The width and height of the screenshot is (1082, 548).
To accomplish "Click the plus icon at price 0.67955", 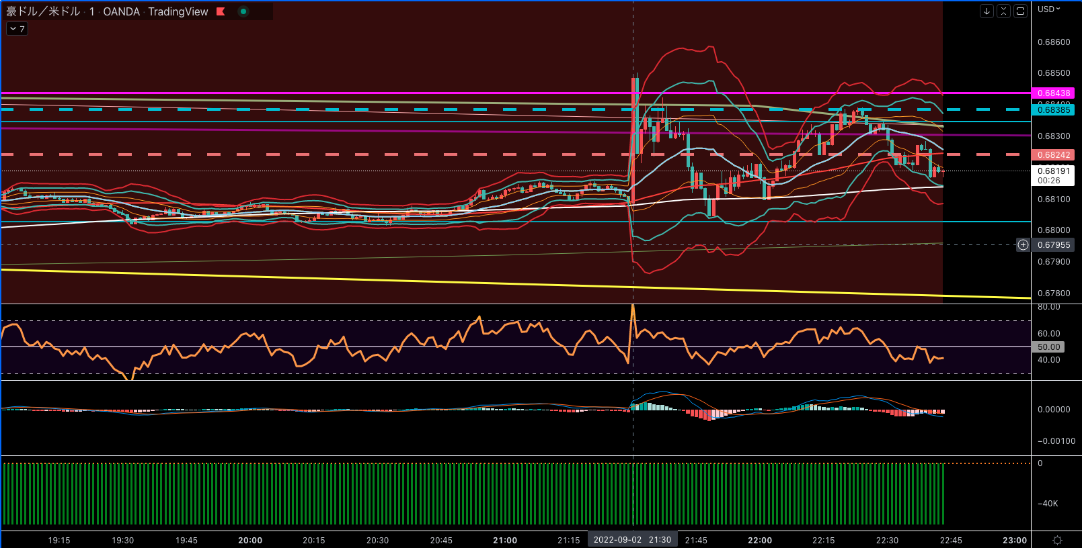I will [1023, 245].
